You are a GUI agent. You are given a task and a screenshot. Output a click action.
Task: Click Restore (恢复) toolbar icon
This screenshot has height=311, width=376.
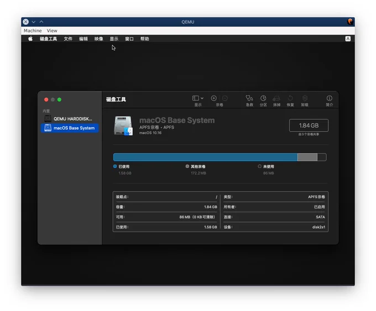[290, 98]
